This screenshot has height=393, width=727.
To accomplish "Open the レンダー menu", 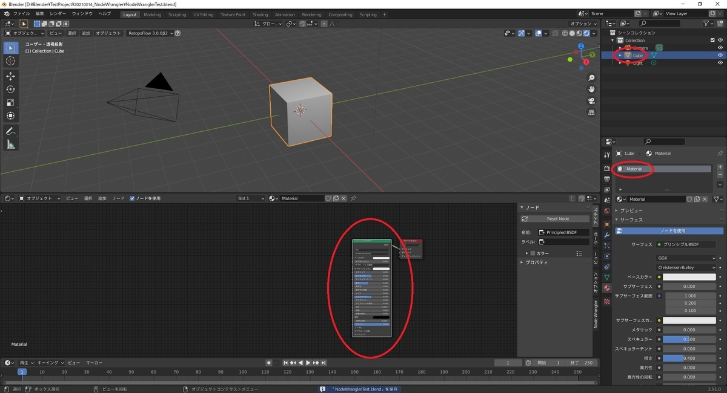I will click(58, 13).
